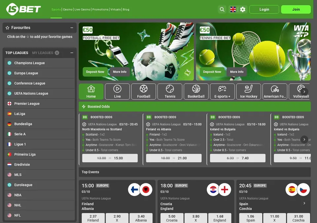Collapse the Top Leagues panel

click(72, 53)
